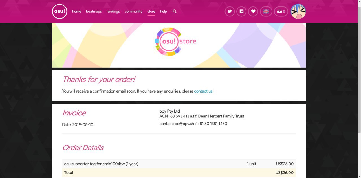Viewport: 361px width, 178px height.
Task: Click the osu!supporter tag order row
Action: (179, 164)
